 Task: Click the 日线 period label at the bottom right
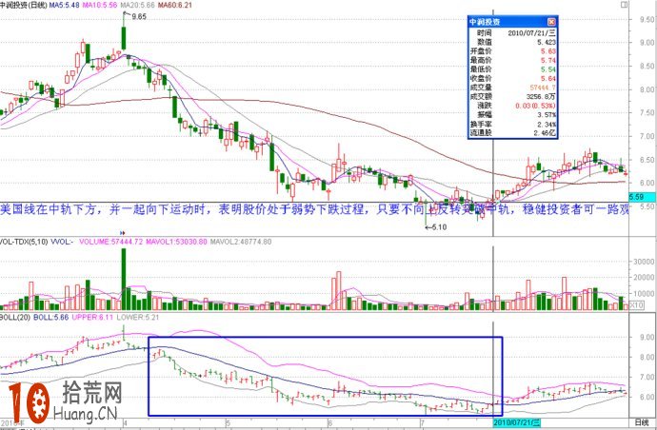[x=641, y=421]
